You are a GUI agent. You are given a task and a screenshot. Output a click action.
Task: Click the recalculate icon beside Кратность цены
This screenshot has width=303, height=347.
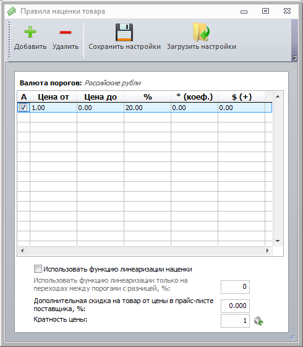258,321
